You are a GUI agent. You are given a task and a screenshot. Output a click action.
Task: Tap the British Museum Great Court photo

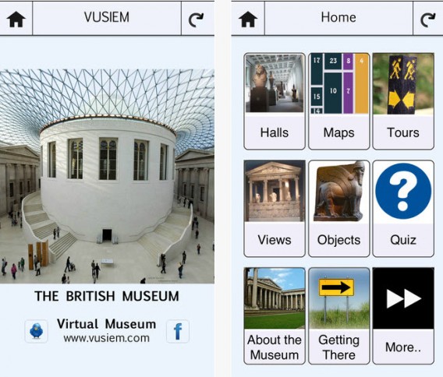pos(107,176)
